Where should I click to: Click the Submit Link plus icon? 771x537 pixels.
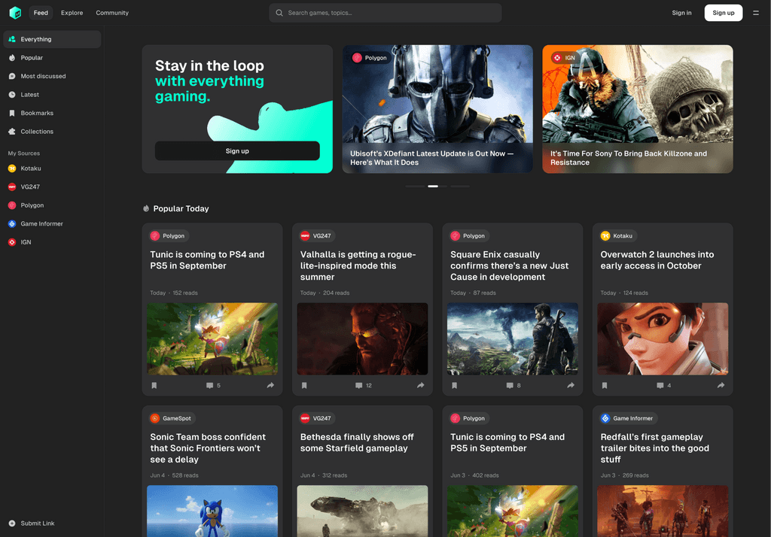tap(12, 523)
